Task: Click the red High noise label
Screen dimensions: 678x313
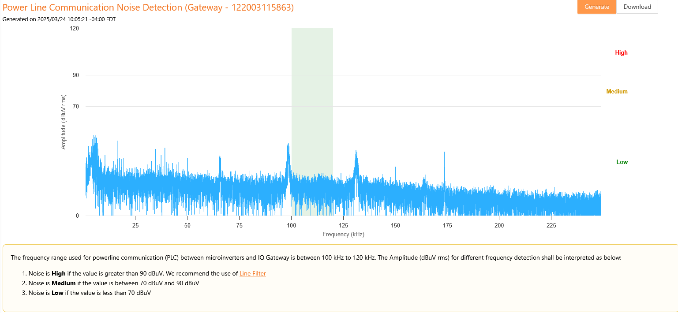Action: [621, 52]
